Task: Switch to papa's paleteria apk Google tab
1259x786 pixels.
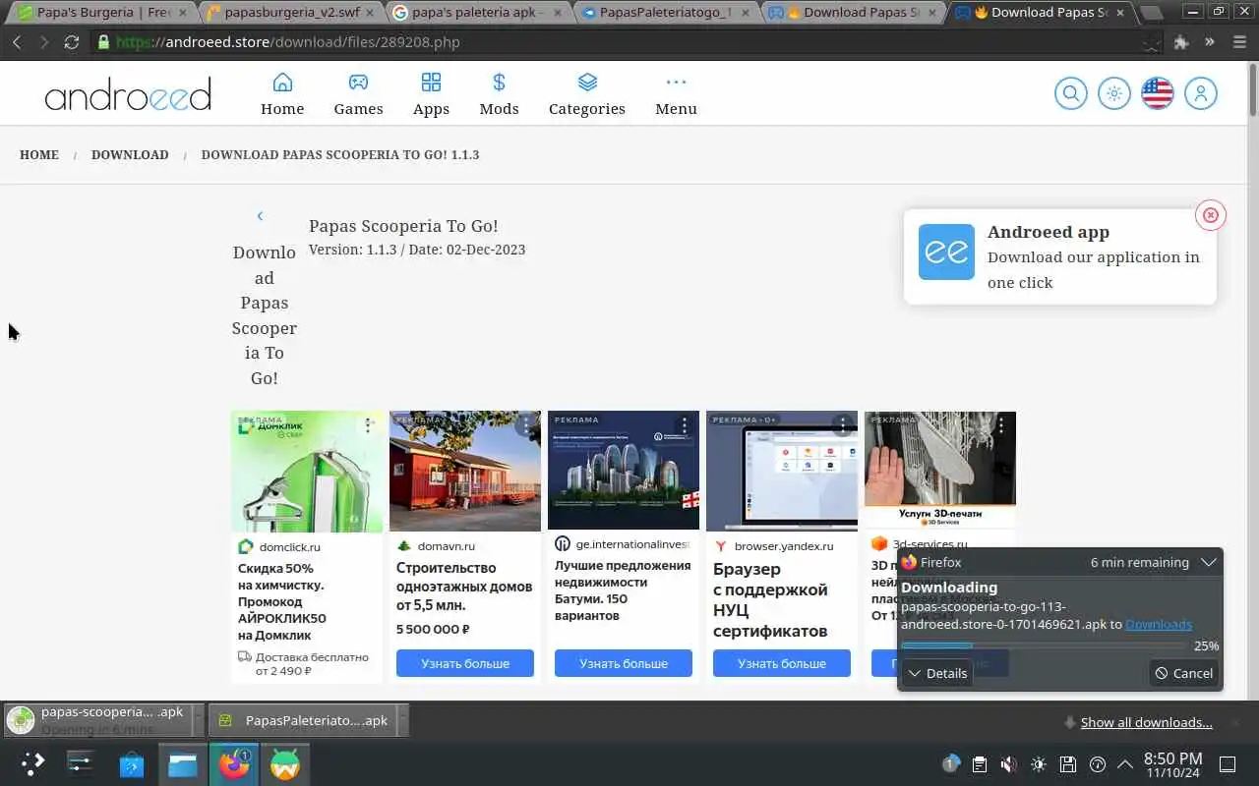Action: 477,13
